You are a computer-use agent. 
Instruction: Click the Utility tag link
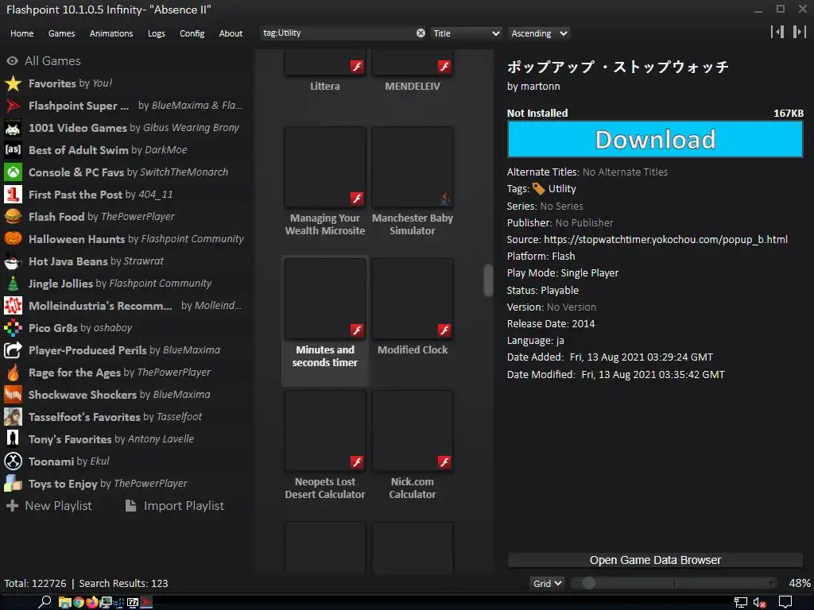click(562, 189)
